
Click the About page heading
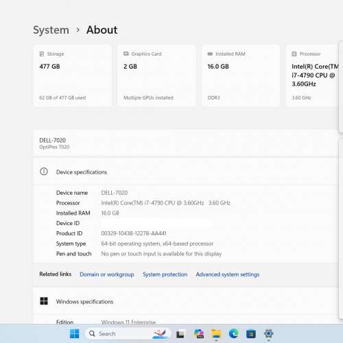[x=102, y=30]
